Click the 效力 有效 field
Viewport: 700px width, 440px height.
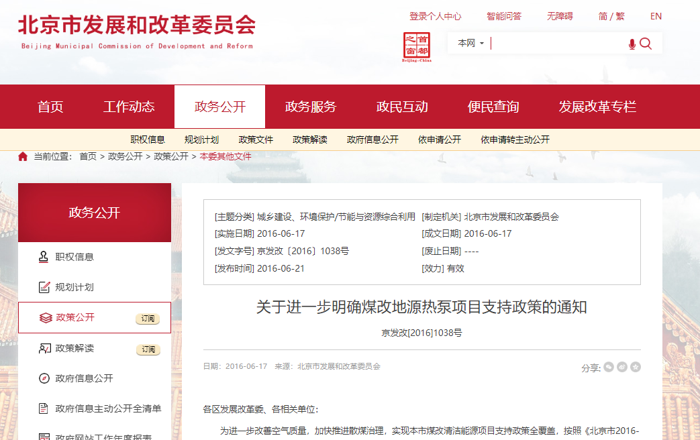click(443, 269)
